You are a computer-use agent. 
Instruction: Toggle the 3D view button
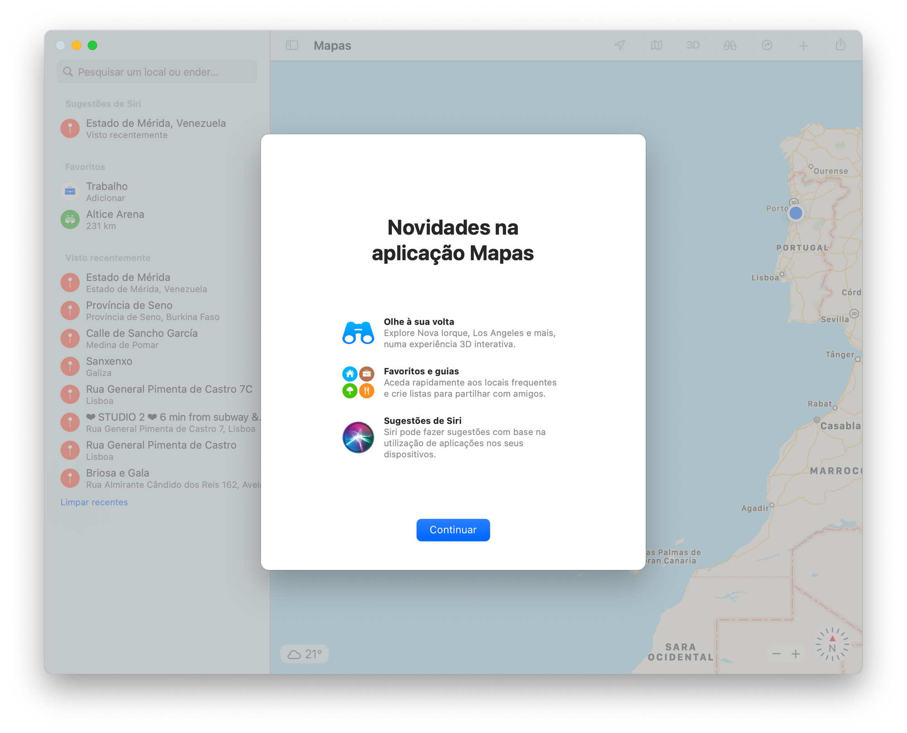point(692,45)
